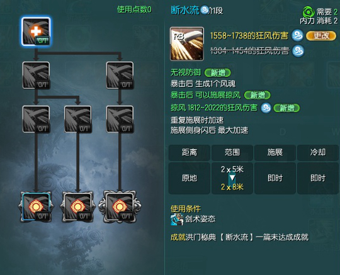Click the 距离 column header

(190, 152)
